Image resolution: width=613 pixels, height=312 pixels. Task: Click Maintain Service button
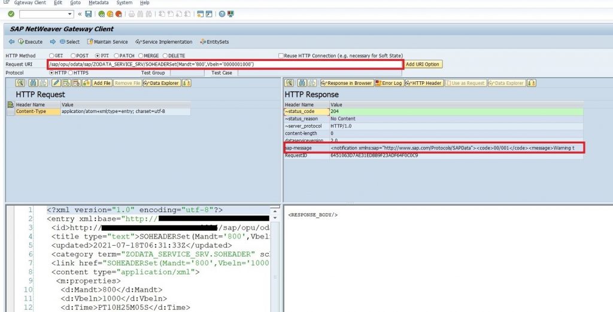pyautogui.click(x=108, y=42)
